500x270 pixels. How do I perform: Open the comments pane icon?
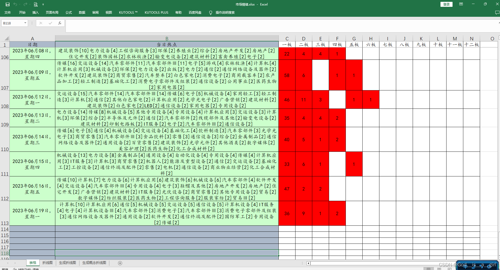[x=497, y=13]
